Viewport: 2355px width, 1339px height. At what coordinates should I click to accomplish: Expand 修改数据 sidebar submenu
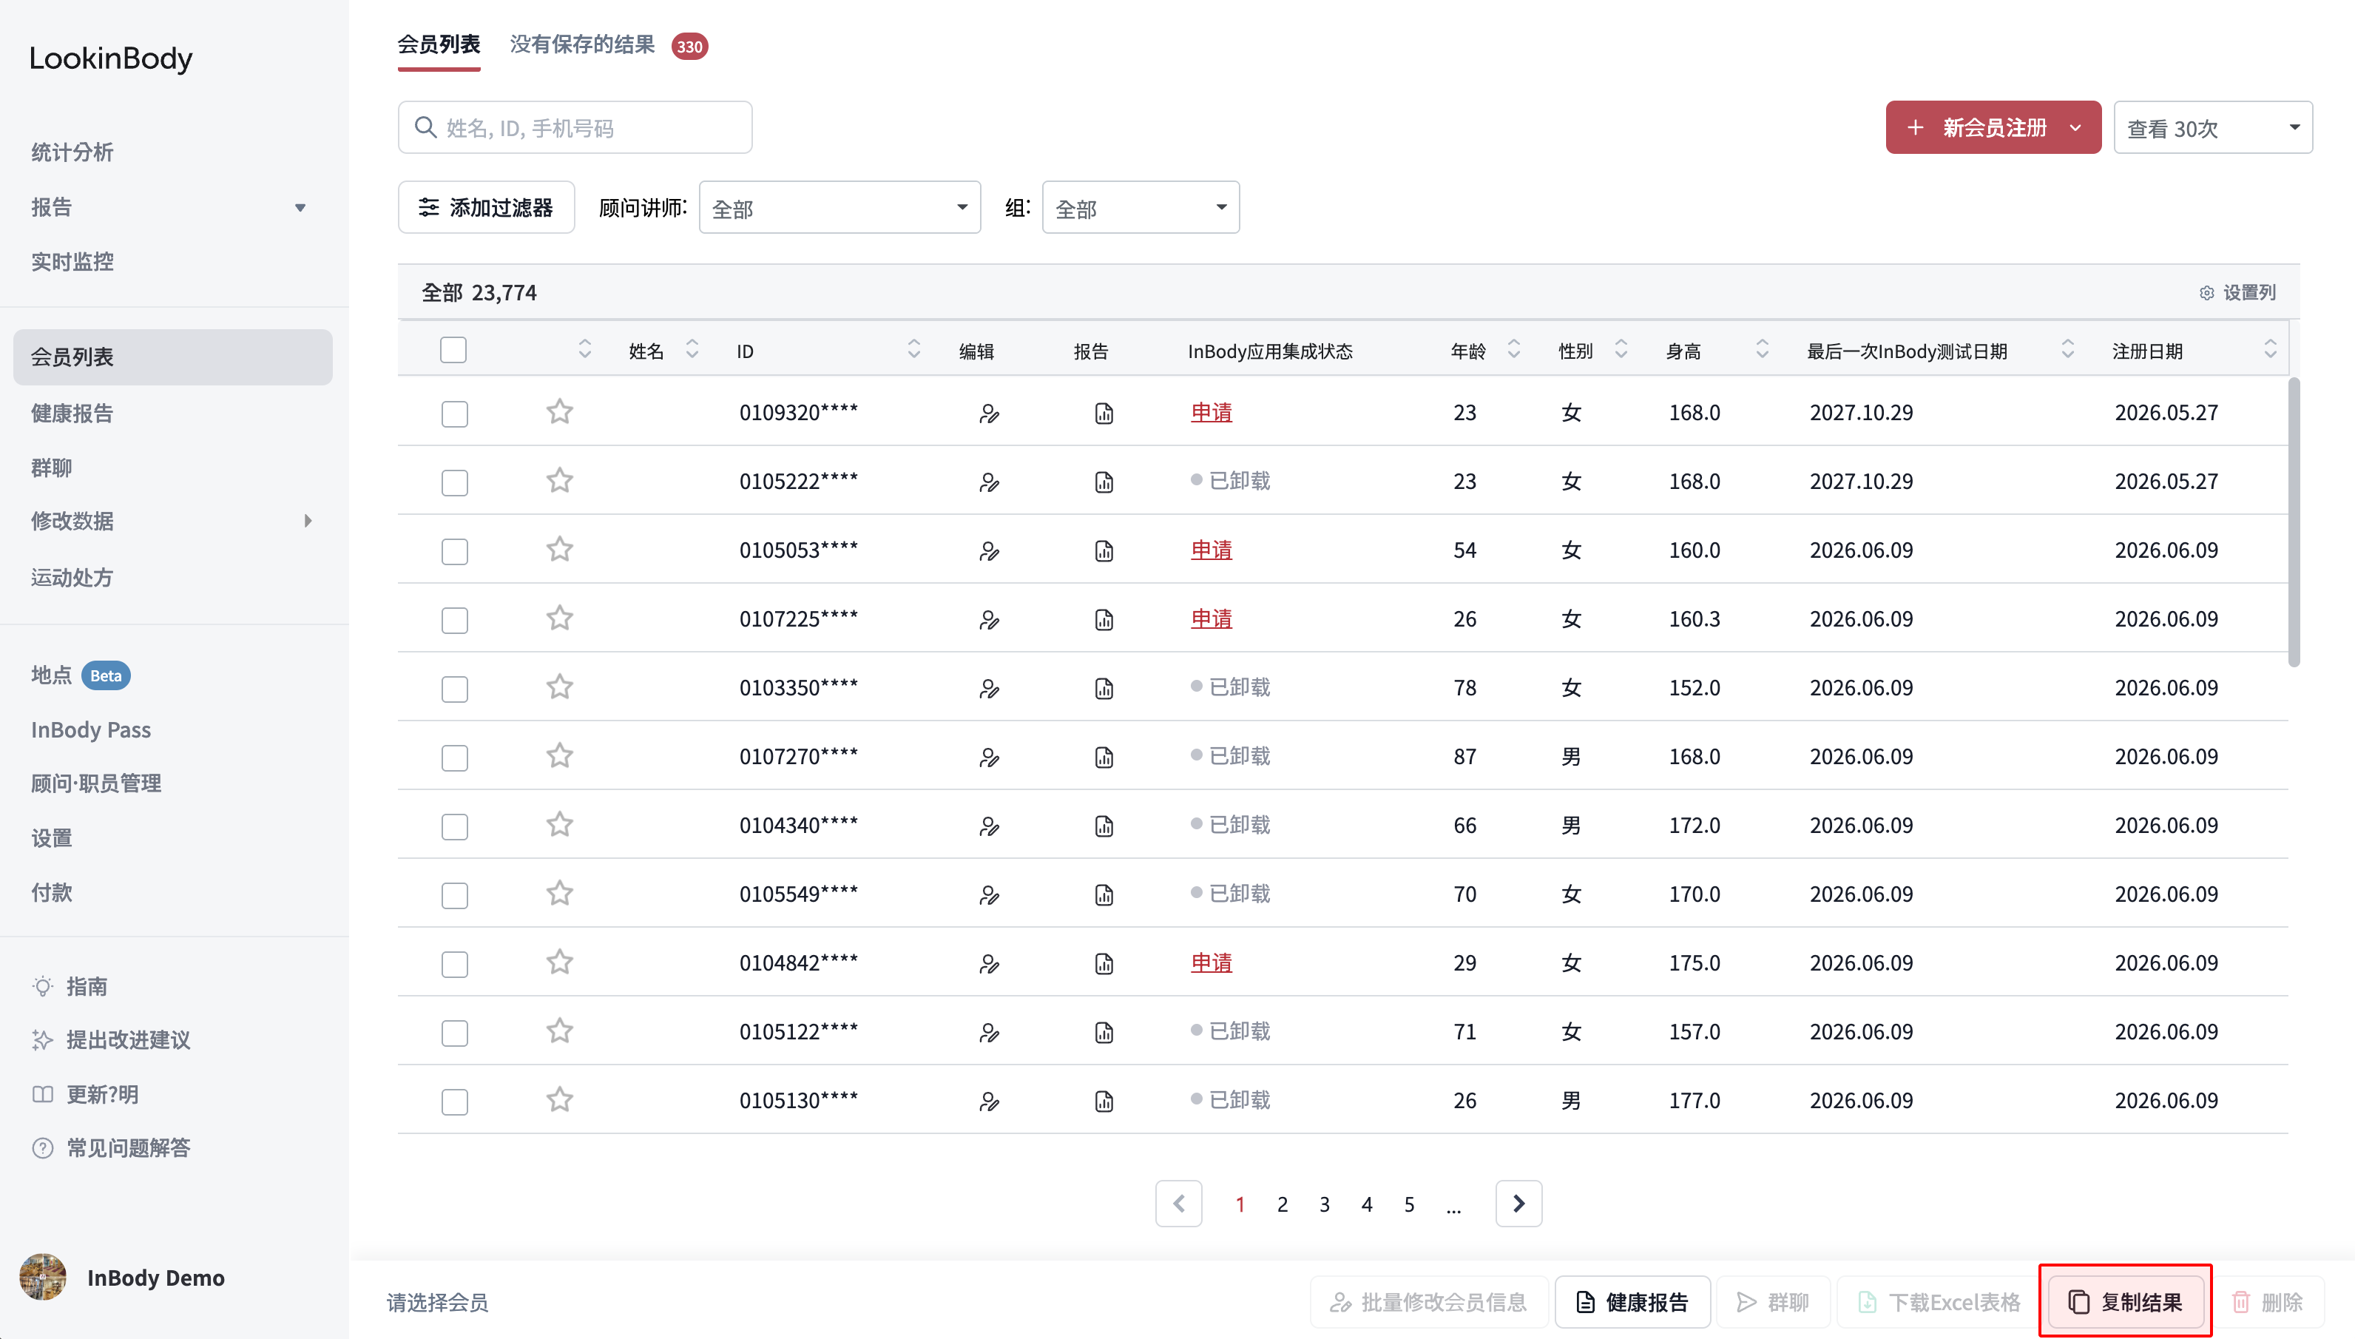pos(308,522)
